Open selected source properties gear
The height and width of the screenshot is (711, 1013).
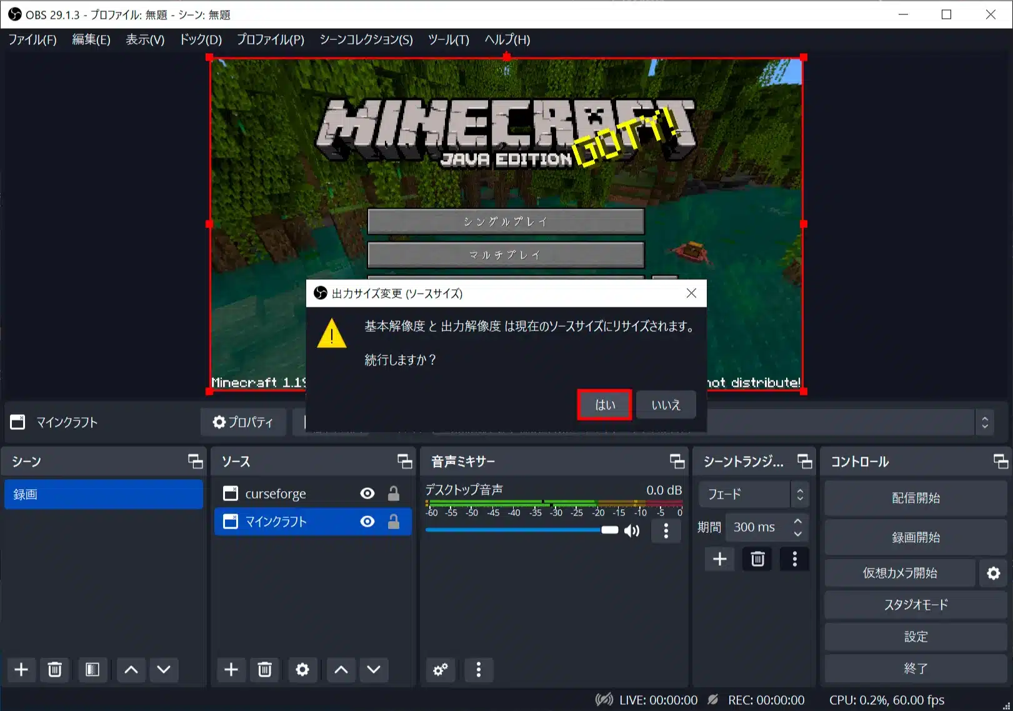click(302, 670)
